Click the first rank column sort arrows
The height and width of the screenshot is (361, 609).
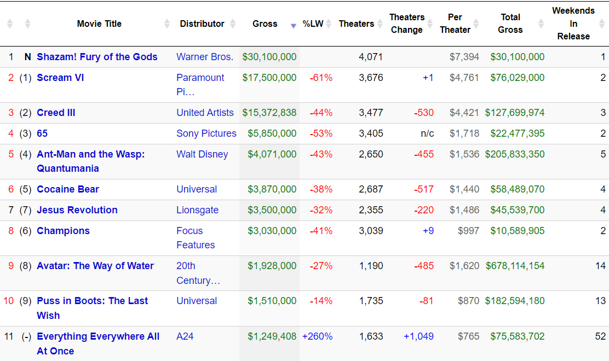pos(10,24)
